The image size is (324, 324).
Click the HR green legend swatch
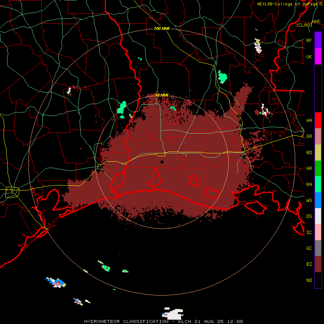pyautogui.click(x=318, y=168)
